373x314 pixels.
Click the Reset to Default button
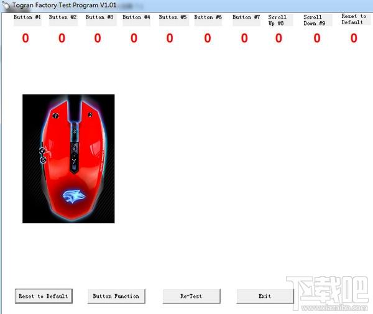coord(44,296)
